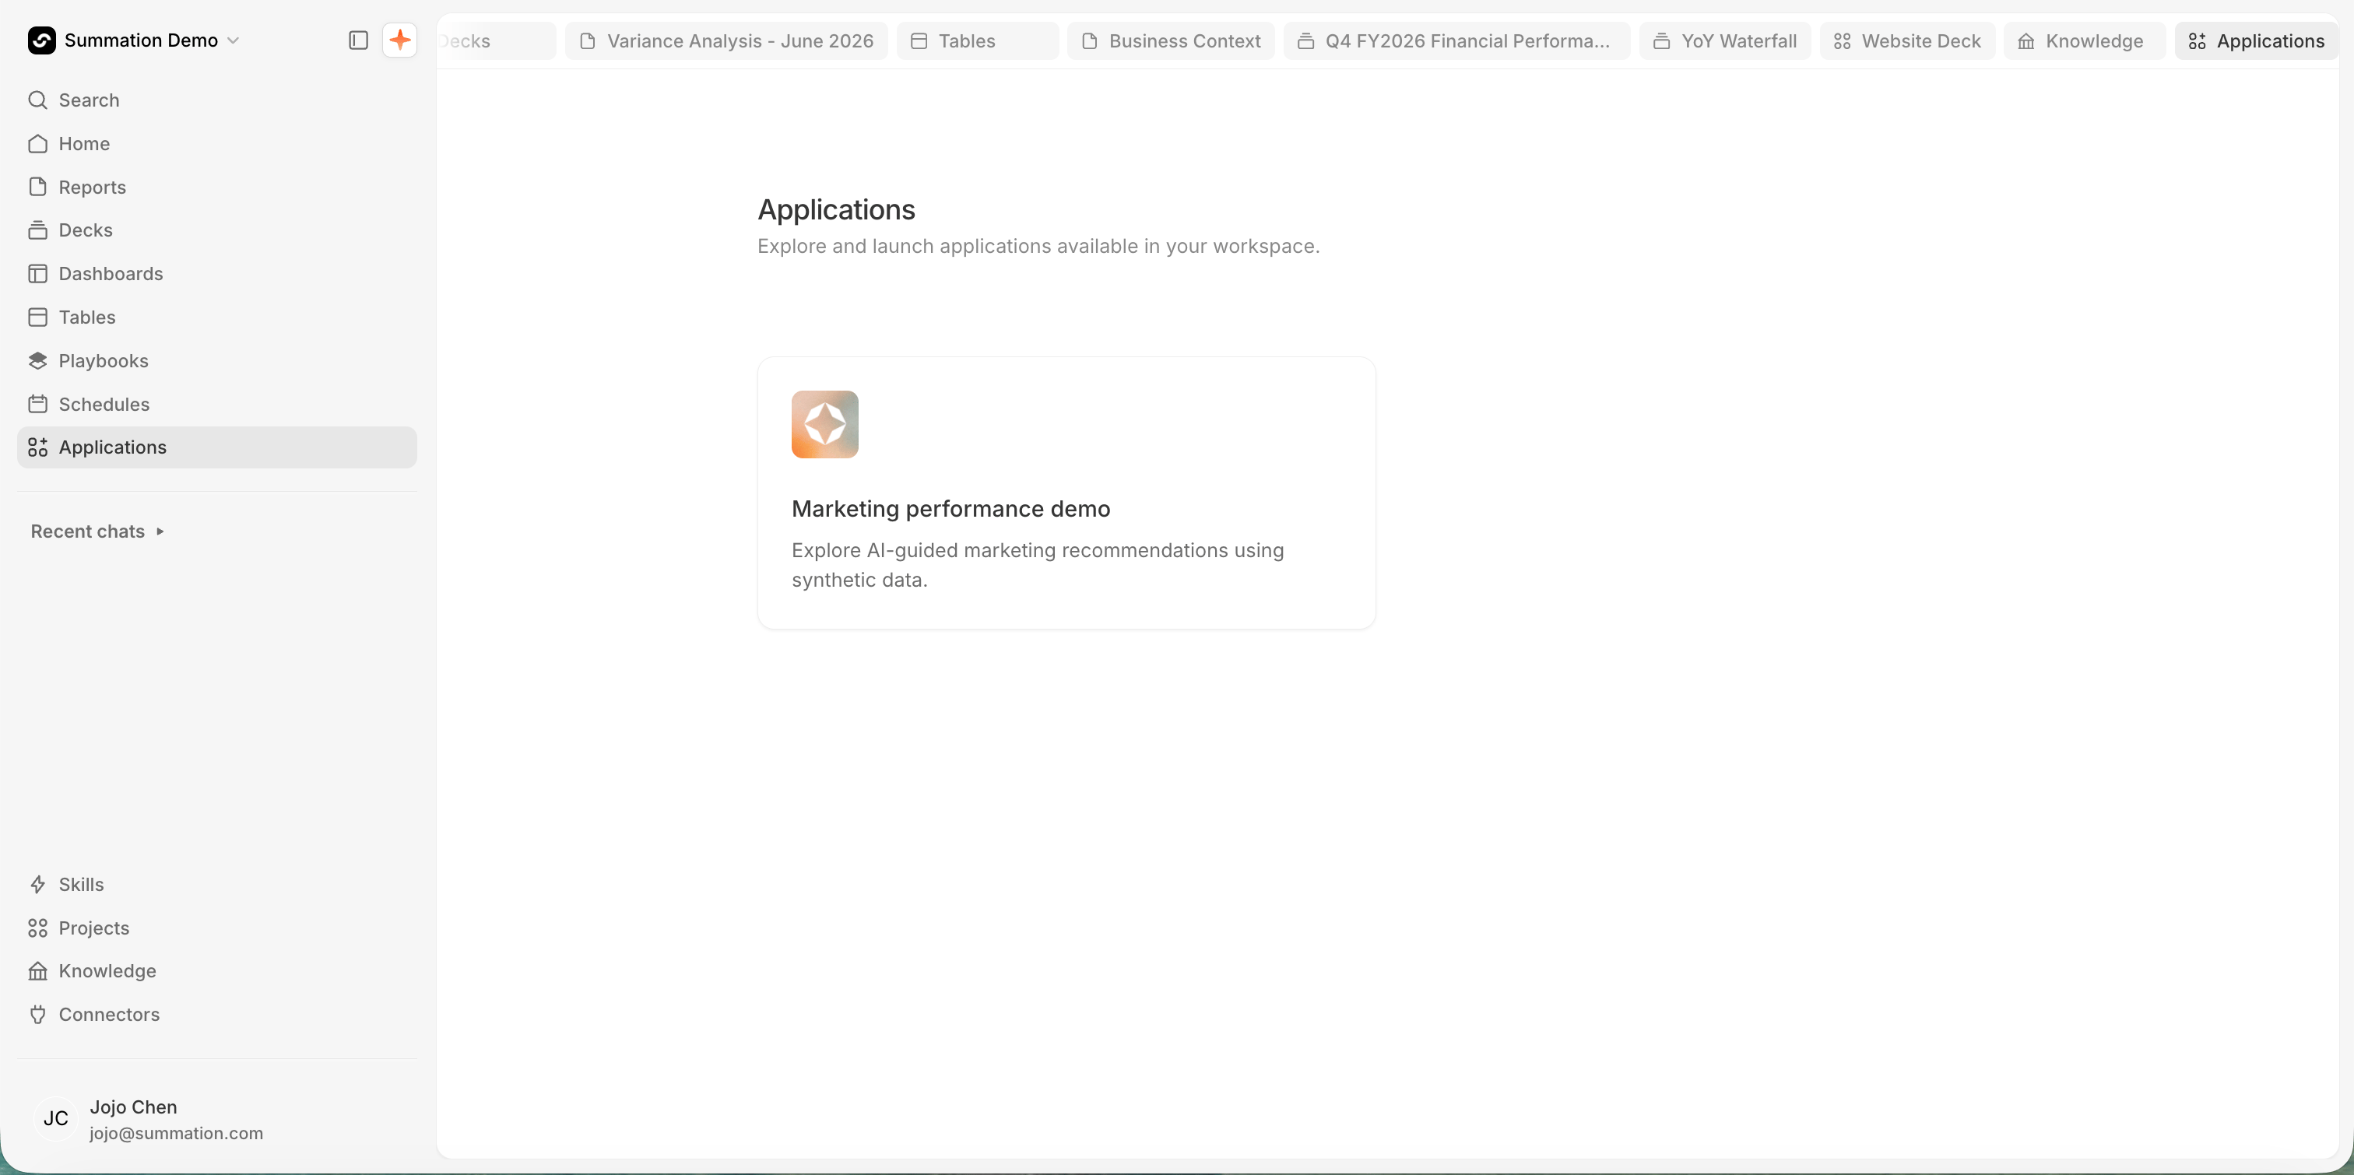Viewport: 2354px width, 1175px height.
Task: Click the orange sparkle new chat icon
Action: (399, 40)
